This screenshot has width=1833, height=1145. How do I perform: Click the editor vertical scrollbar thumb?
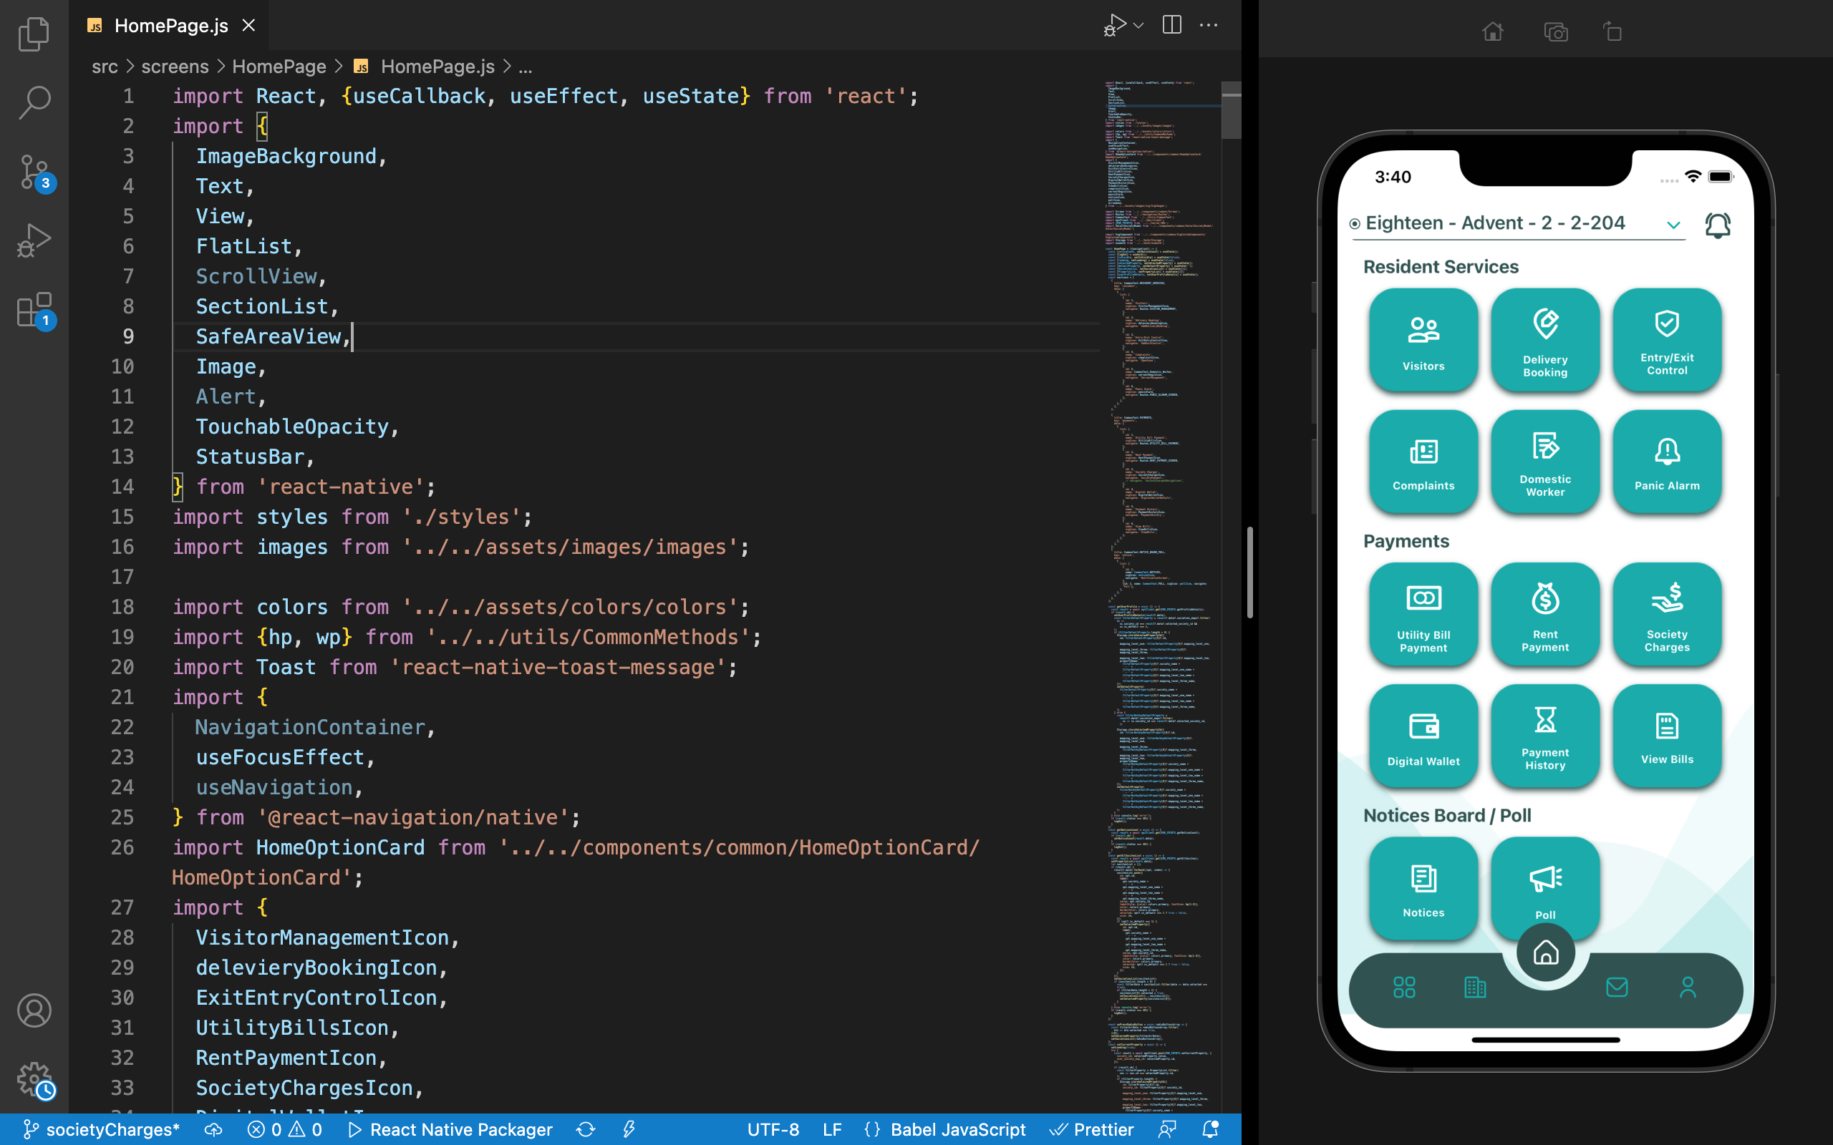pyautogui.click(x=1231, y=110)
